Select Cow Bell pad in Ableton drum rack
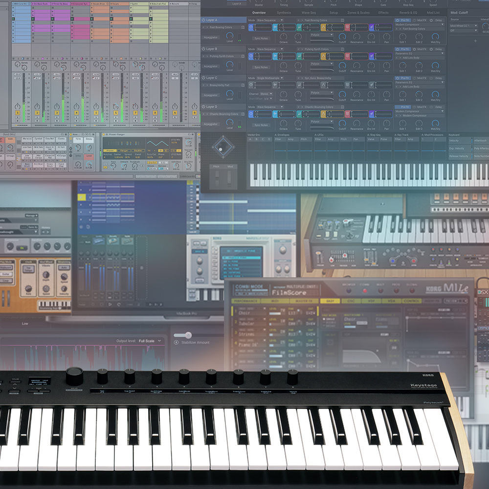This screenshot has height=489, width=489. pos(49,139)
